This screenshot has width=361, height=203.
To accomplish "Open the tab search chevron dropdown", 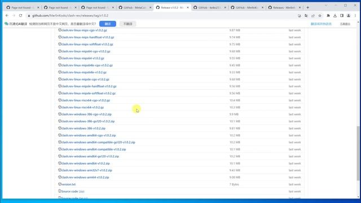I will pos(326,5).
